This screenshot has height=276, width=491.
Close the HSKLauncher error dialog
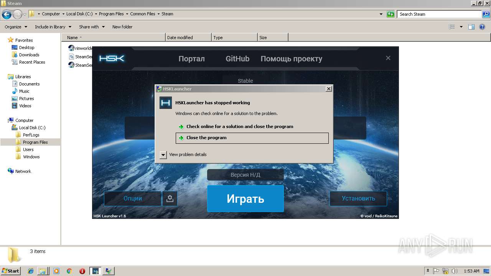click(x=329, y=89)
